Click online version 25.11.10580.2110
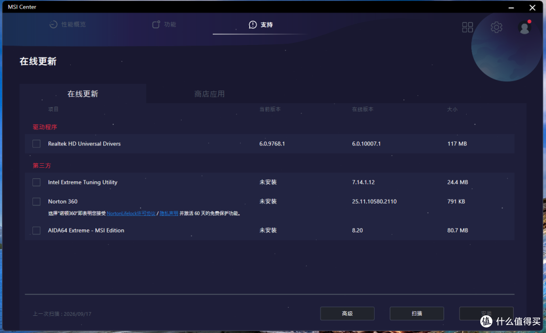This screenshot has width=546, height=333. coord(374,202)
